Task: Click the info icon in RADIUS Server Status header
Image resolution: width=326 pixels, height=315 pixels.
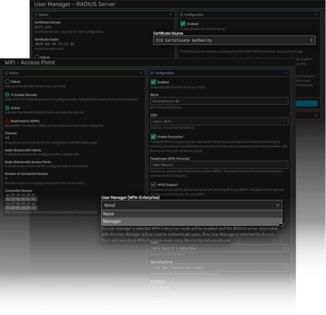Action: click(x=36, y=15)
